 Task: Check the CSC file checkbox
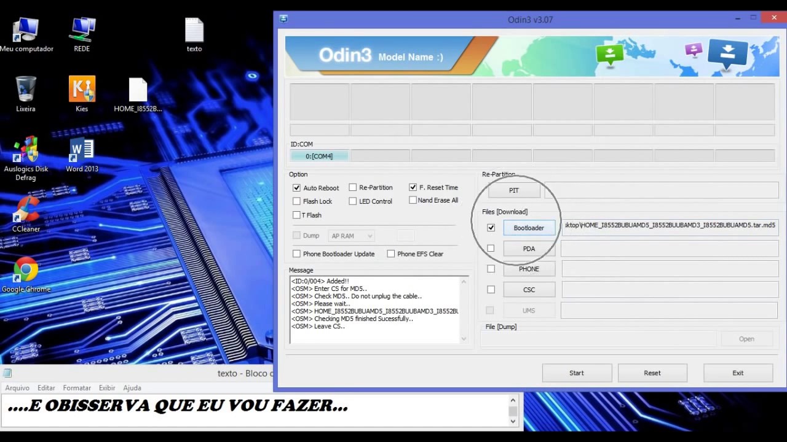tap(491, 290)
